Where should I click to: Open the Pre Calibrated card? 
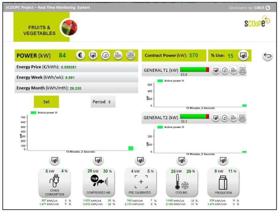(x=140, y=182)
